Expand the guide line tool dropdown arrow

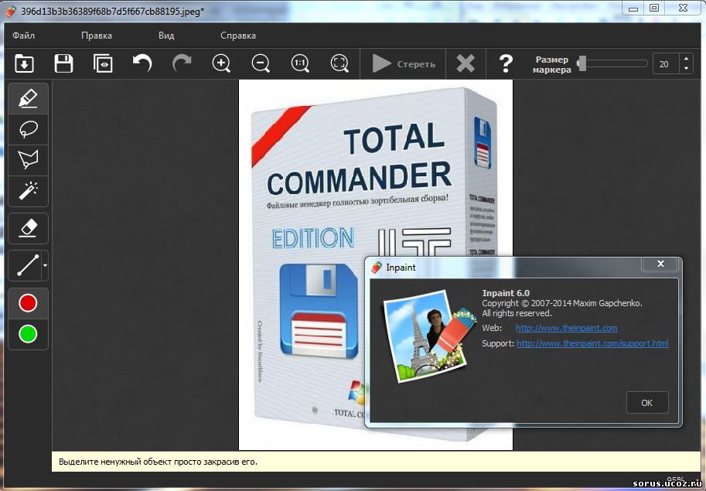[x=45, y=266]
